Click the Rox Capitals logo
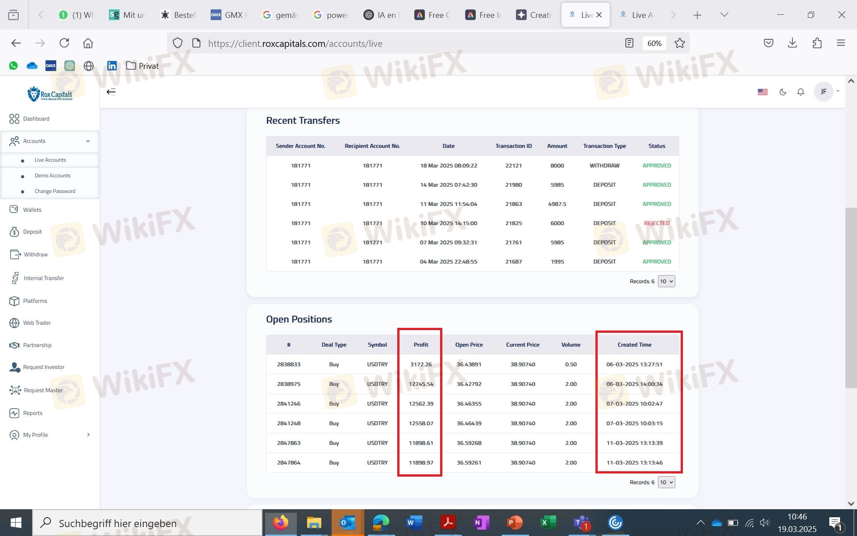857x536 pixels. click(x=50, y=93)
